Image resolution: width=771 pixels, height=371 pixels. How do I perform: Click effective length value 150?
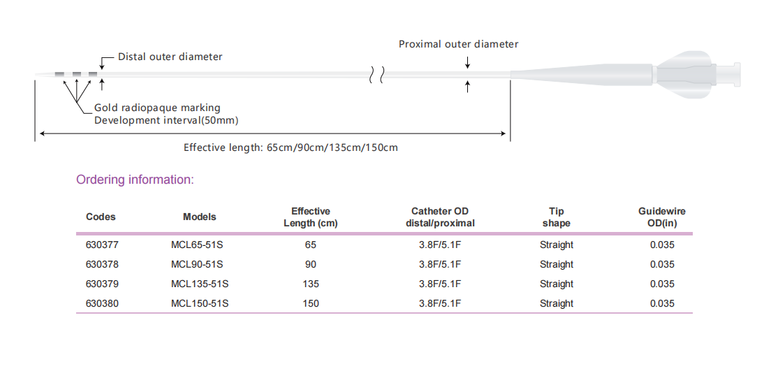click(x=311, y=304)
